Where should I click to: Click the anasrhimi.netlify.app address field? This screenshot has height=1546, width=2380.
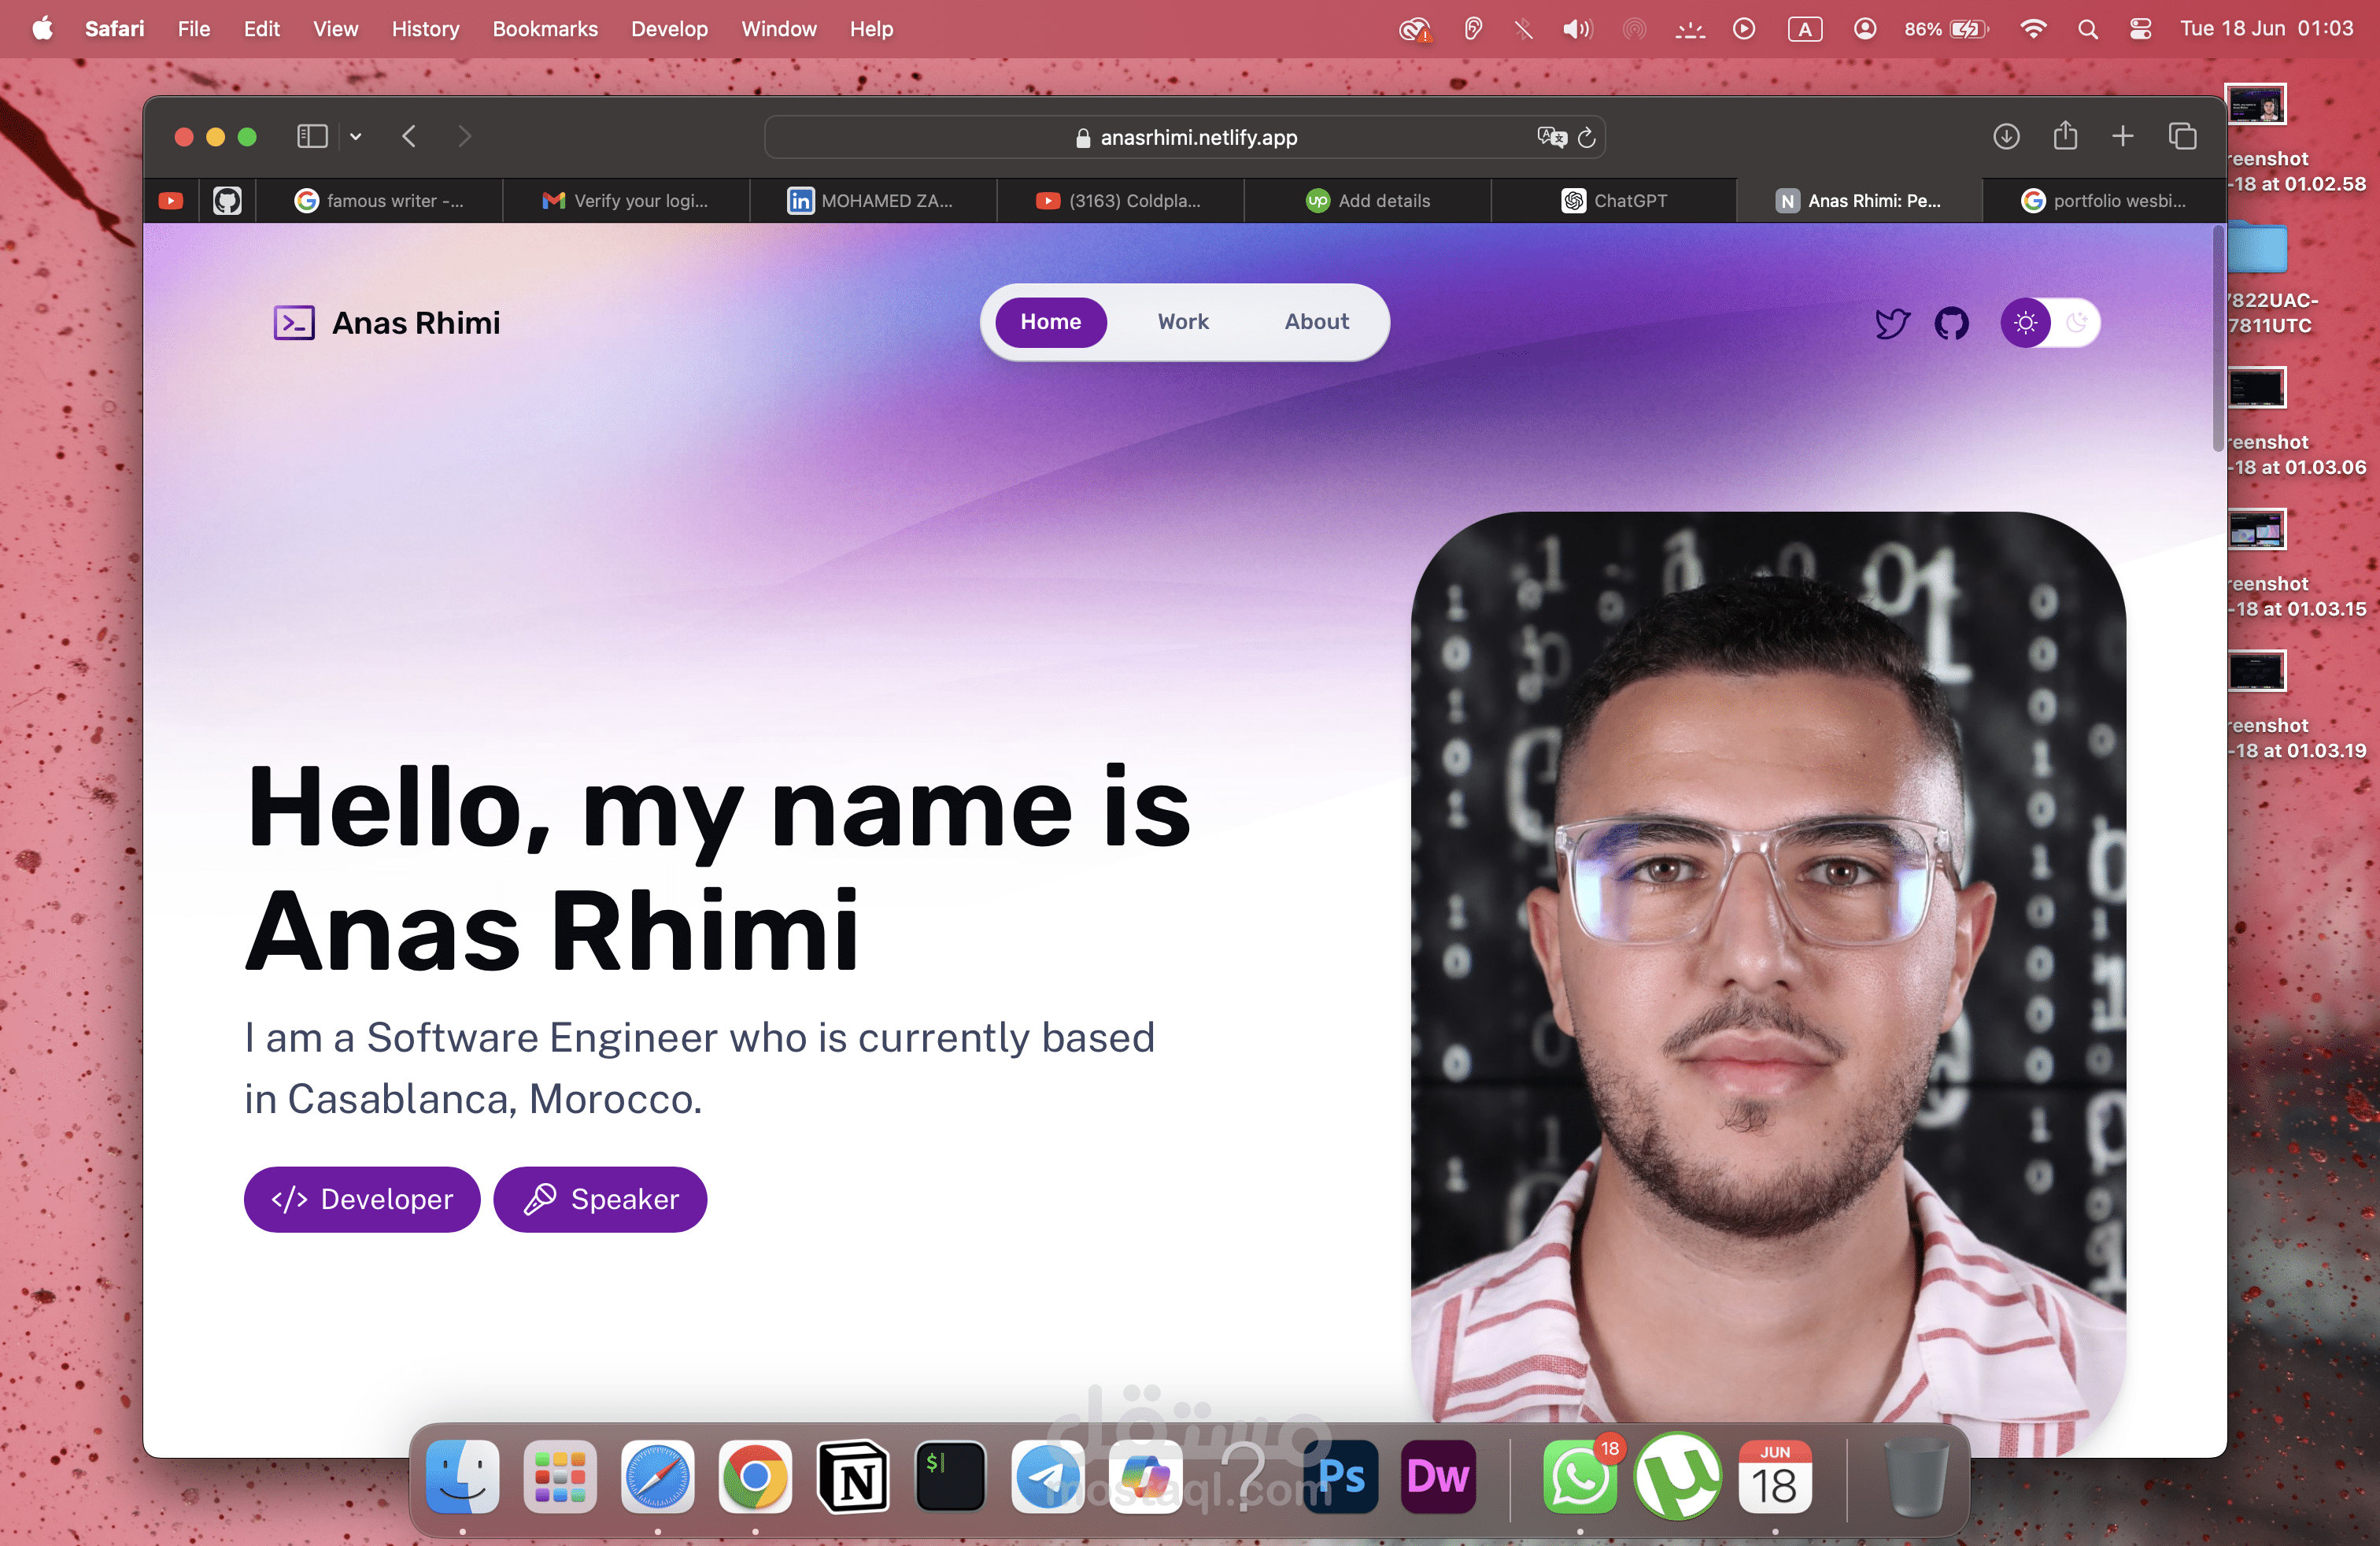[x=1198, y=137]
